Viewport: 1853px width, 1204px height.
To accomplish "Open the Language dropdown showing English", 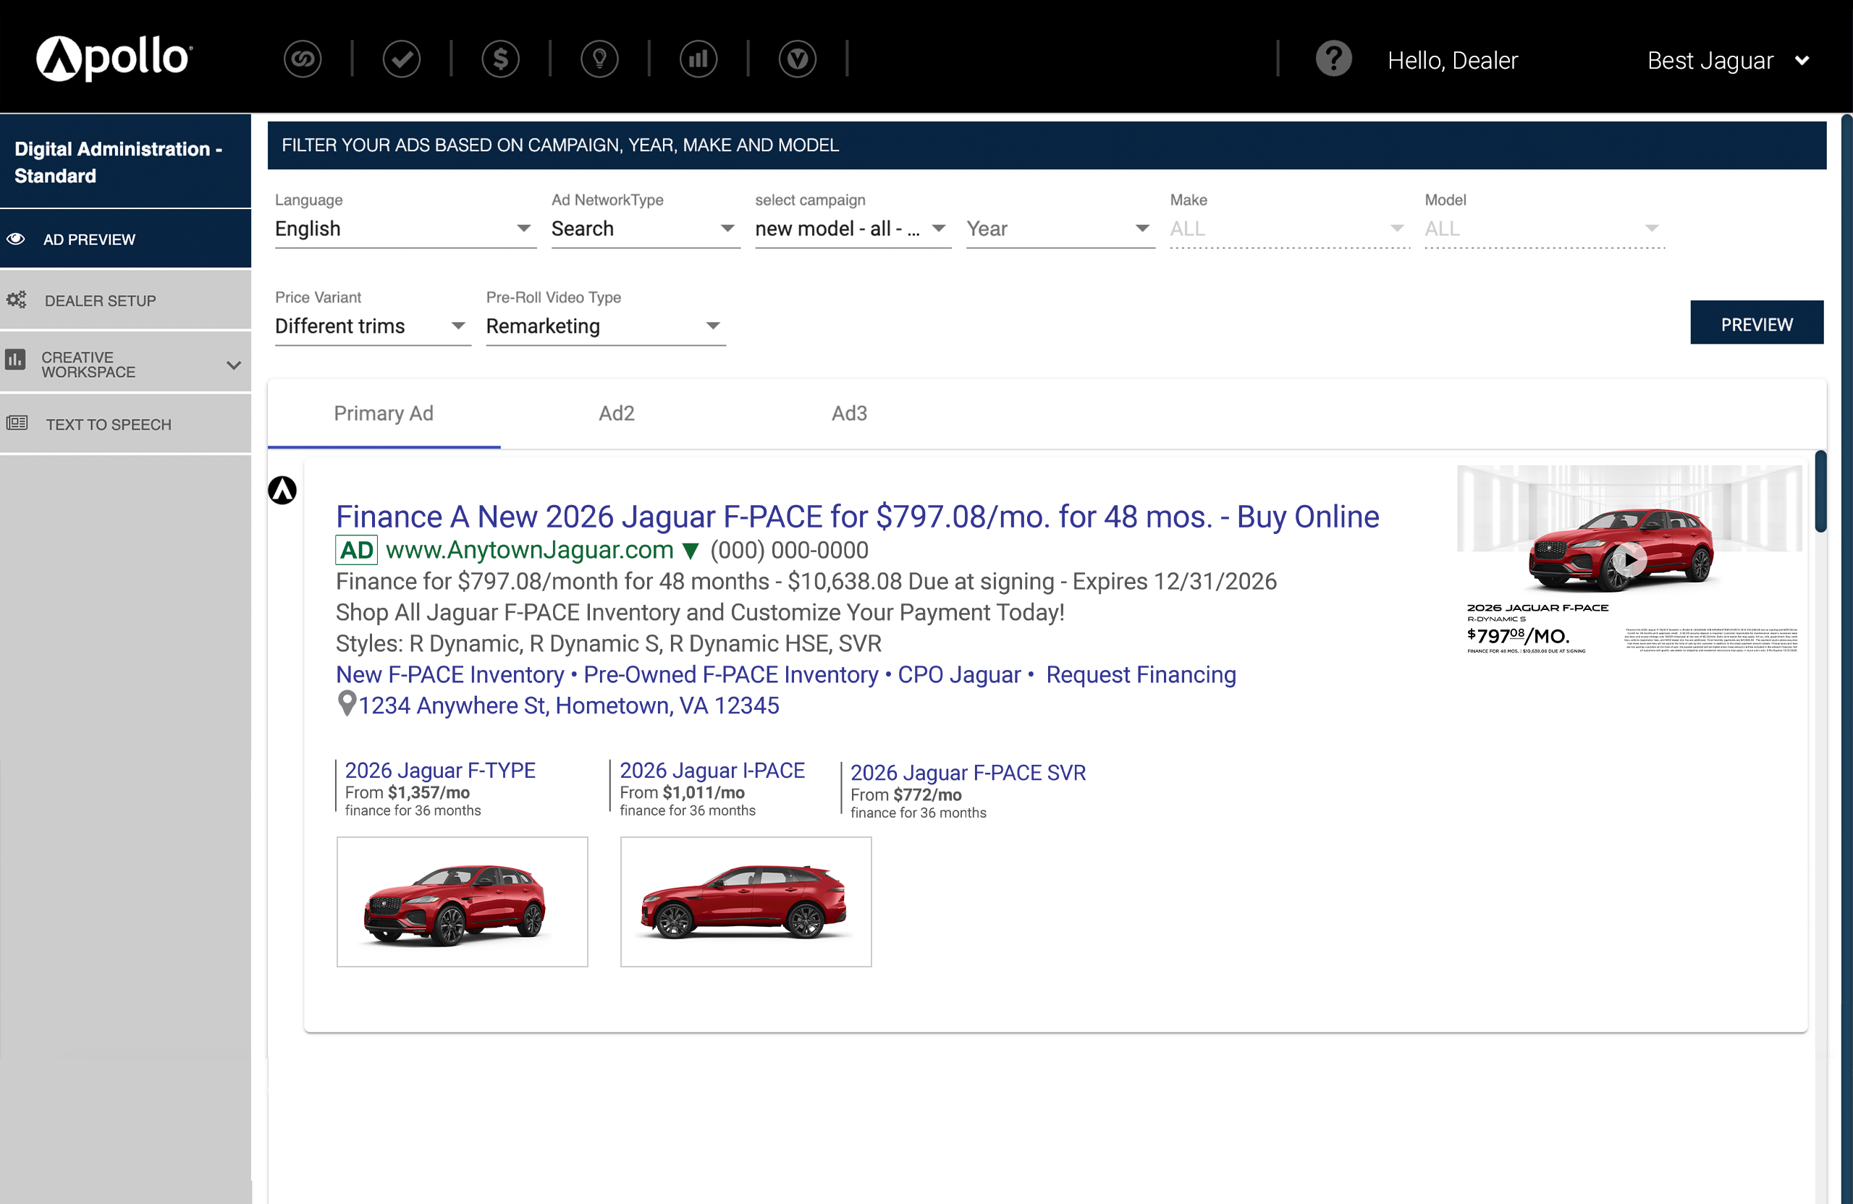I will (404, 229).
